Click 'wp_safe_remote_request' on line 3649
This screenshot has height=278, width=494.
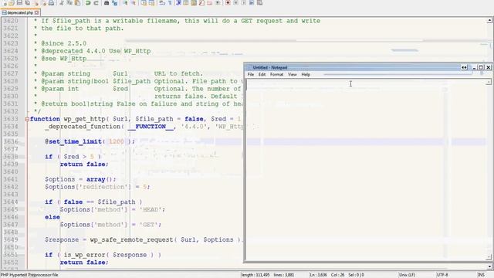tap(132, 240)
